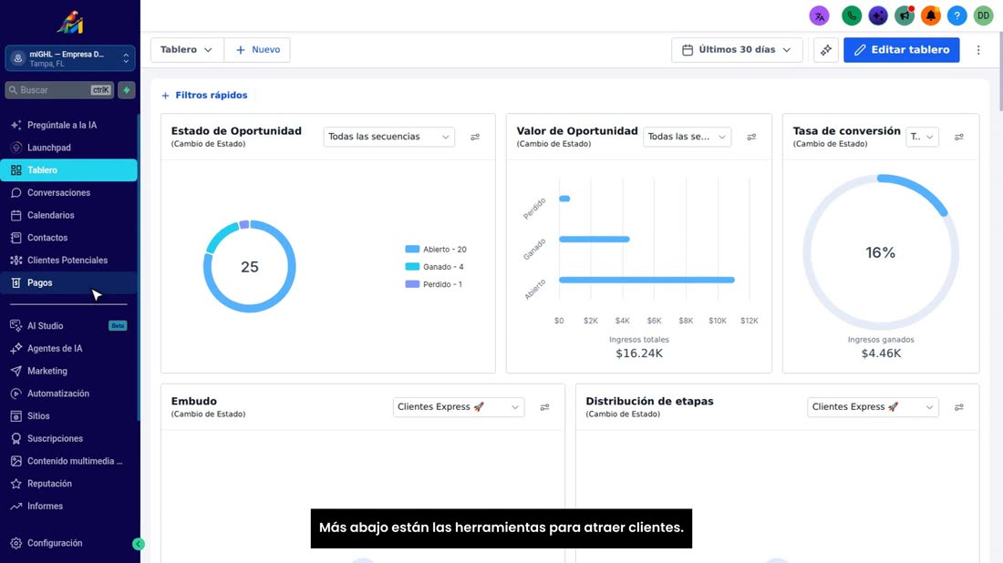Expand pipeline dropdown in Valor de Oportunidad widget
The width and height of the screenshot is (1003, 563).
(687, 137)
